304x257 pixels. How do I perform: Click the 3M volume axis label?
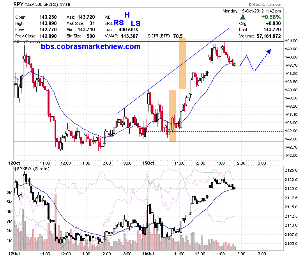(9, 221)
